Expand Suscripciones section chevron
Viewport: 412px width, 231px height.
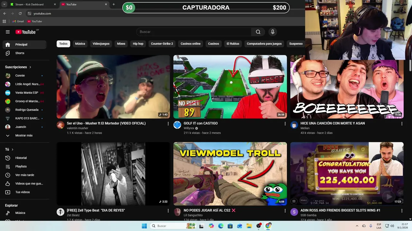tap(30, 67)
